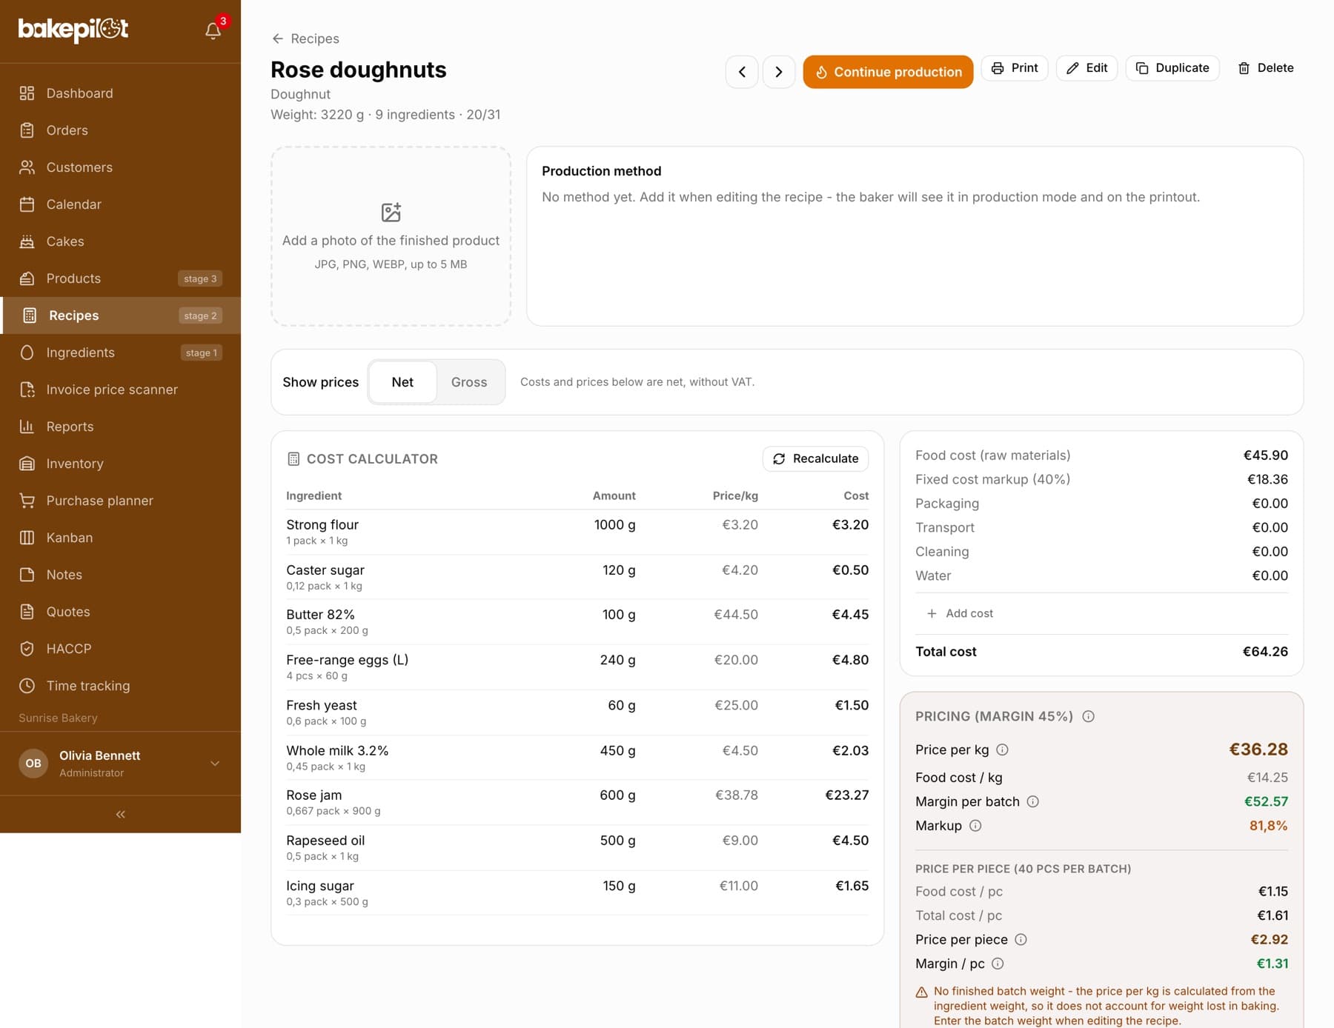Switch prices to Net

402,382
